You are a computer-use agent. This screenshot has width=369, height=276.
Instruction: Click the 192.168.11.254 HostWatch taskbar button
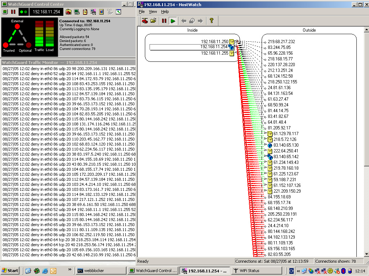click(205, 271)
